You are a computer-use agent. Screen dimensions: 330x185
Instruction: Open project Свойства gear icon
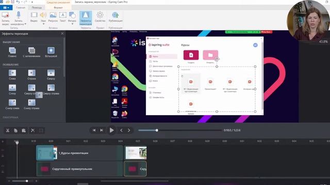(100, 15)
